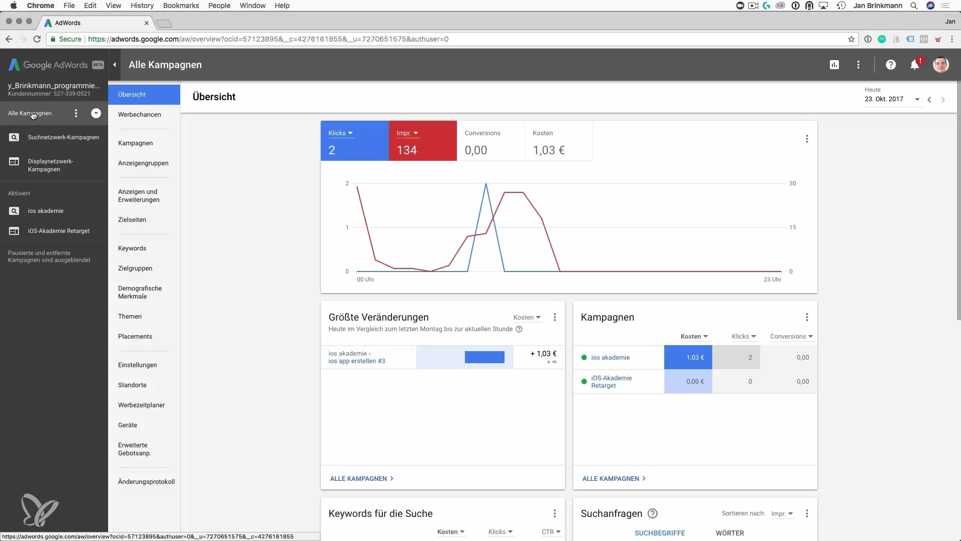961x541 pixels.
Task: Open the header three-dot more menu
Action: 858,65
